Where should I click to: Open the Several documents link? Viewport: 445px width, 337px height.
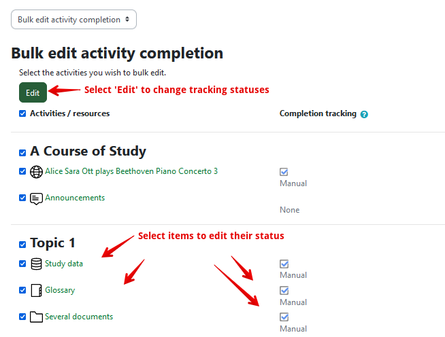click(79, 317)
